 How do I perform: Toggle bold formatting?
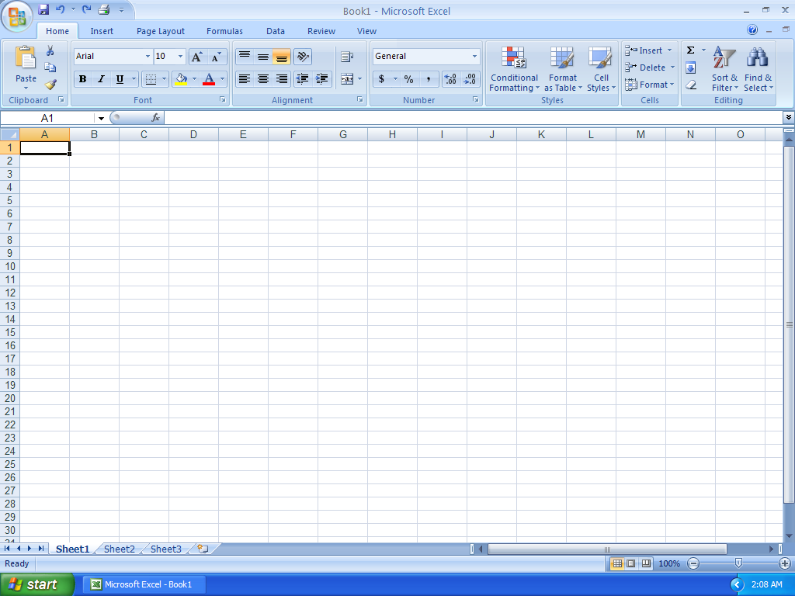pos(82,78)
